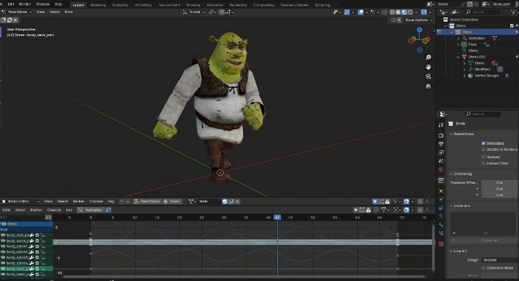Switch to the Sculpting workspace tab
519x281 pixels.
click(x=120, y=5)
